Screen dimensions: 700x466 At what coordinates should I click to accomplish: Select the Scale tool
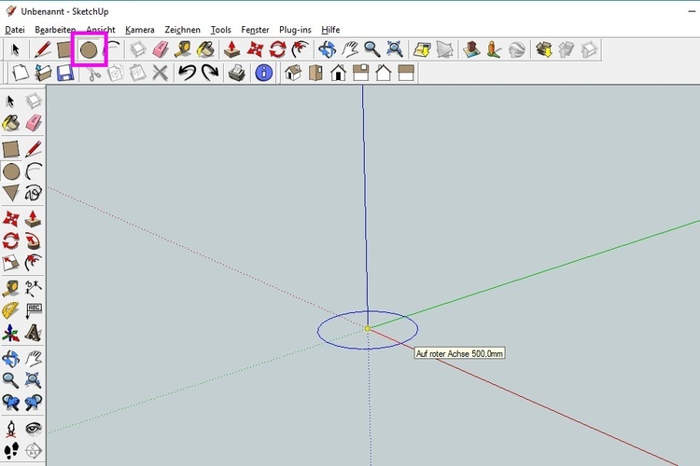(10, 263)
